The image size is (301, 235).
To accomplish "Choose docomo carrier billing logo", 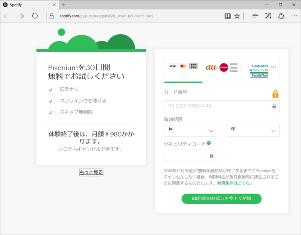I will pyautogui.click(x=223, y=67).
